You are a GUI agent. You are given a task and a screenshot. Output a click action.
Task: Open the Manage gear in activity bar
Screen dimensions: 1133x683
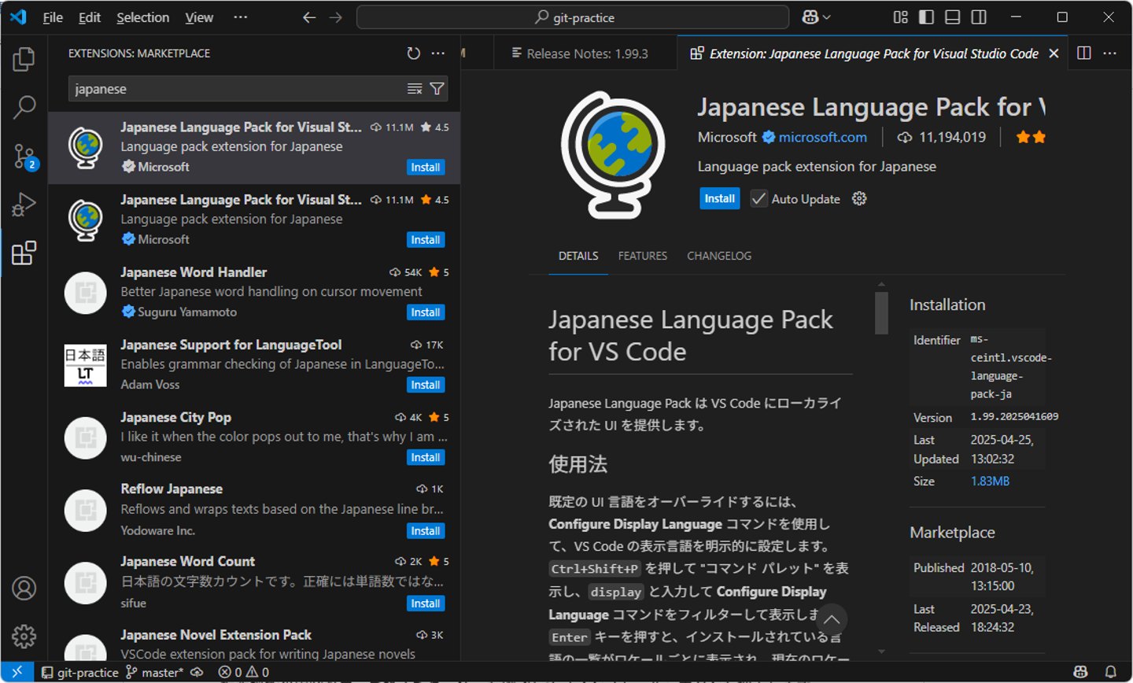tap(24, 636)
